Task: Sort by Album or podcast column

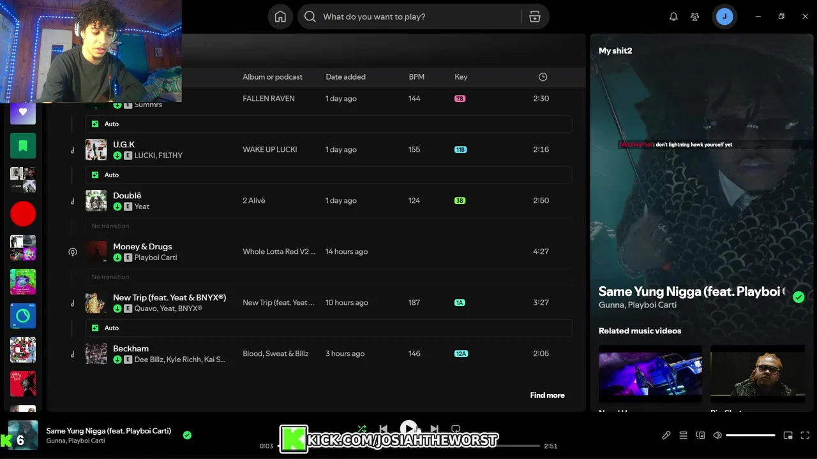Action: [x=273, y=76]
